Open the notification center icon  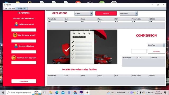165,93
